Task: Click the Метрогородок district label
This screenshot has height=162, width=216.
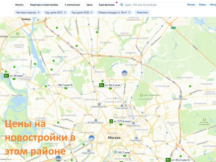Action: (x=185, y=78)
